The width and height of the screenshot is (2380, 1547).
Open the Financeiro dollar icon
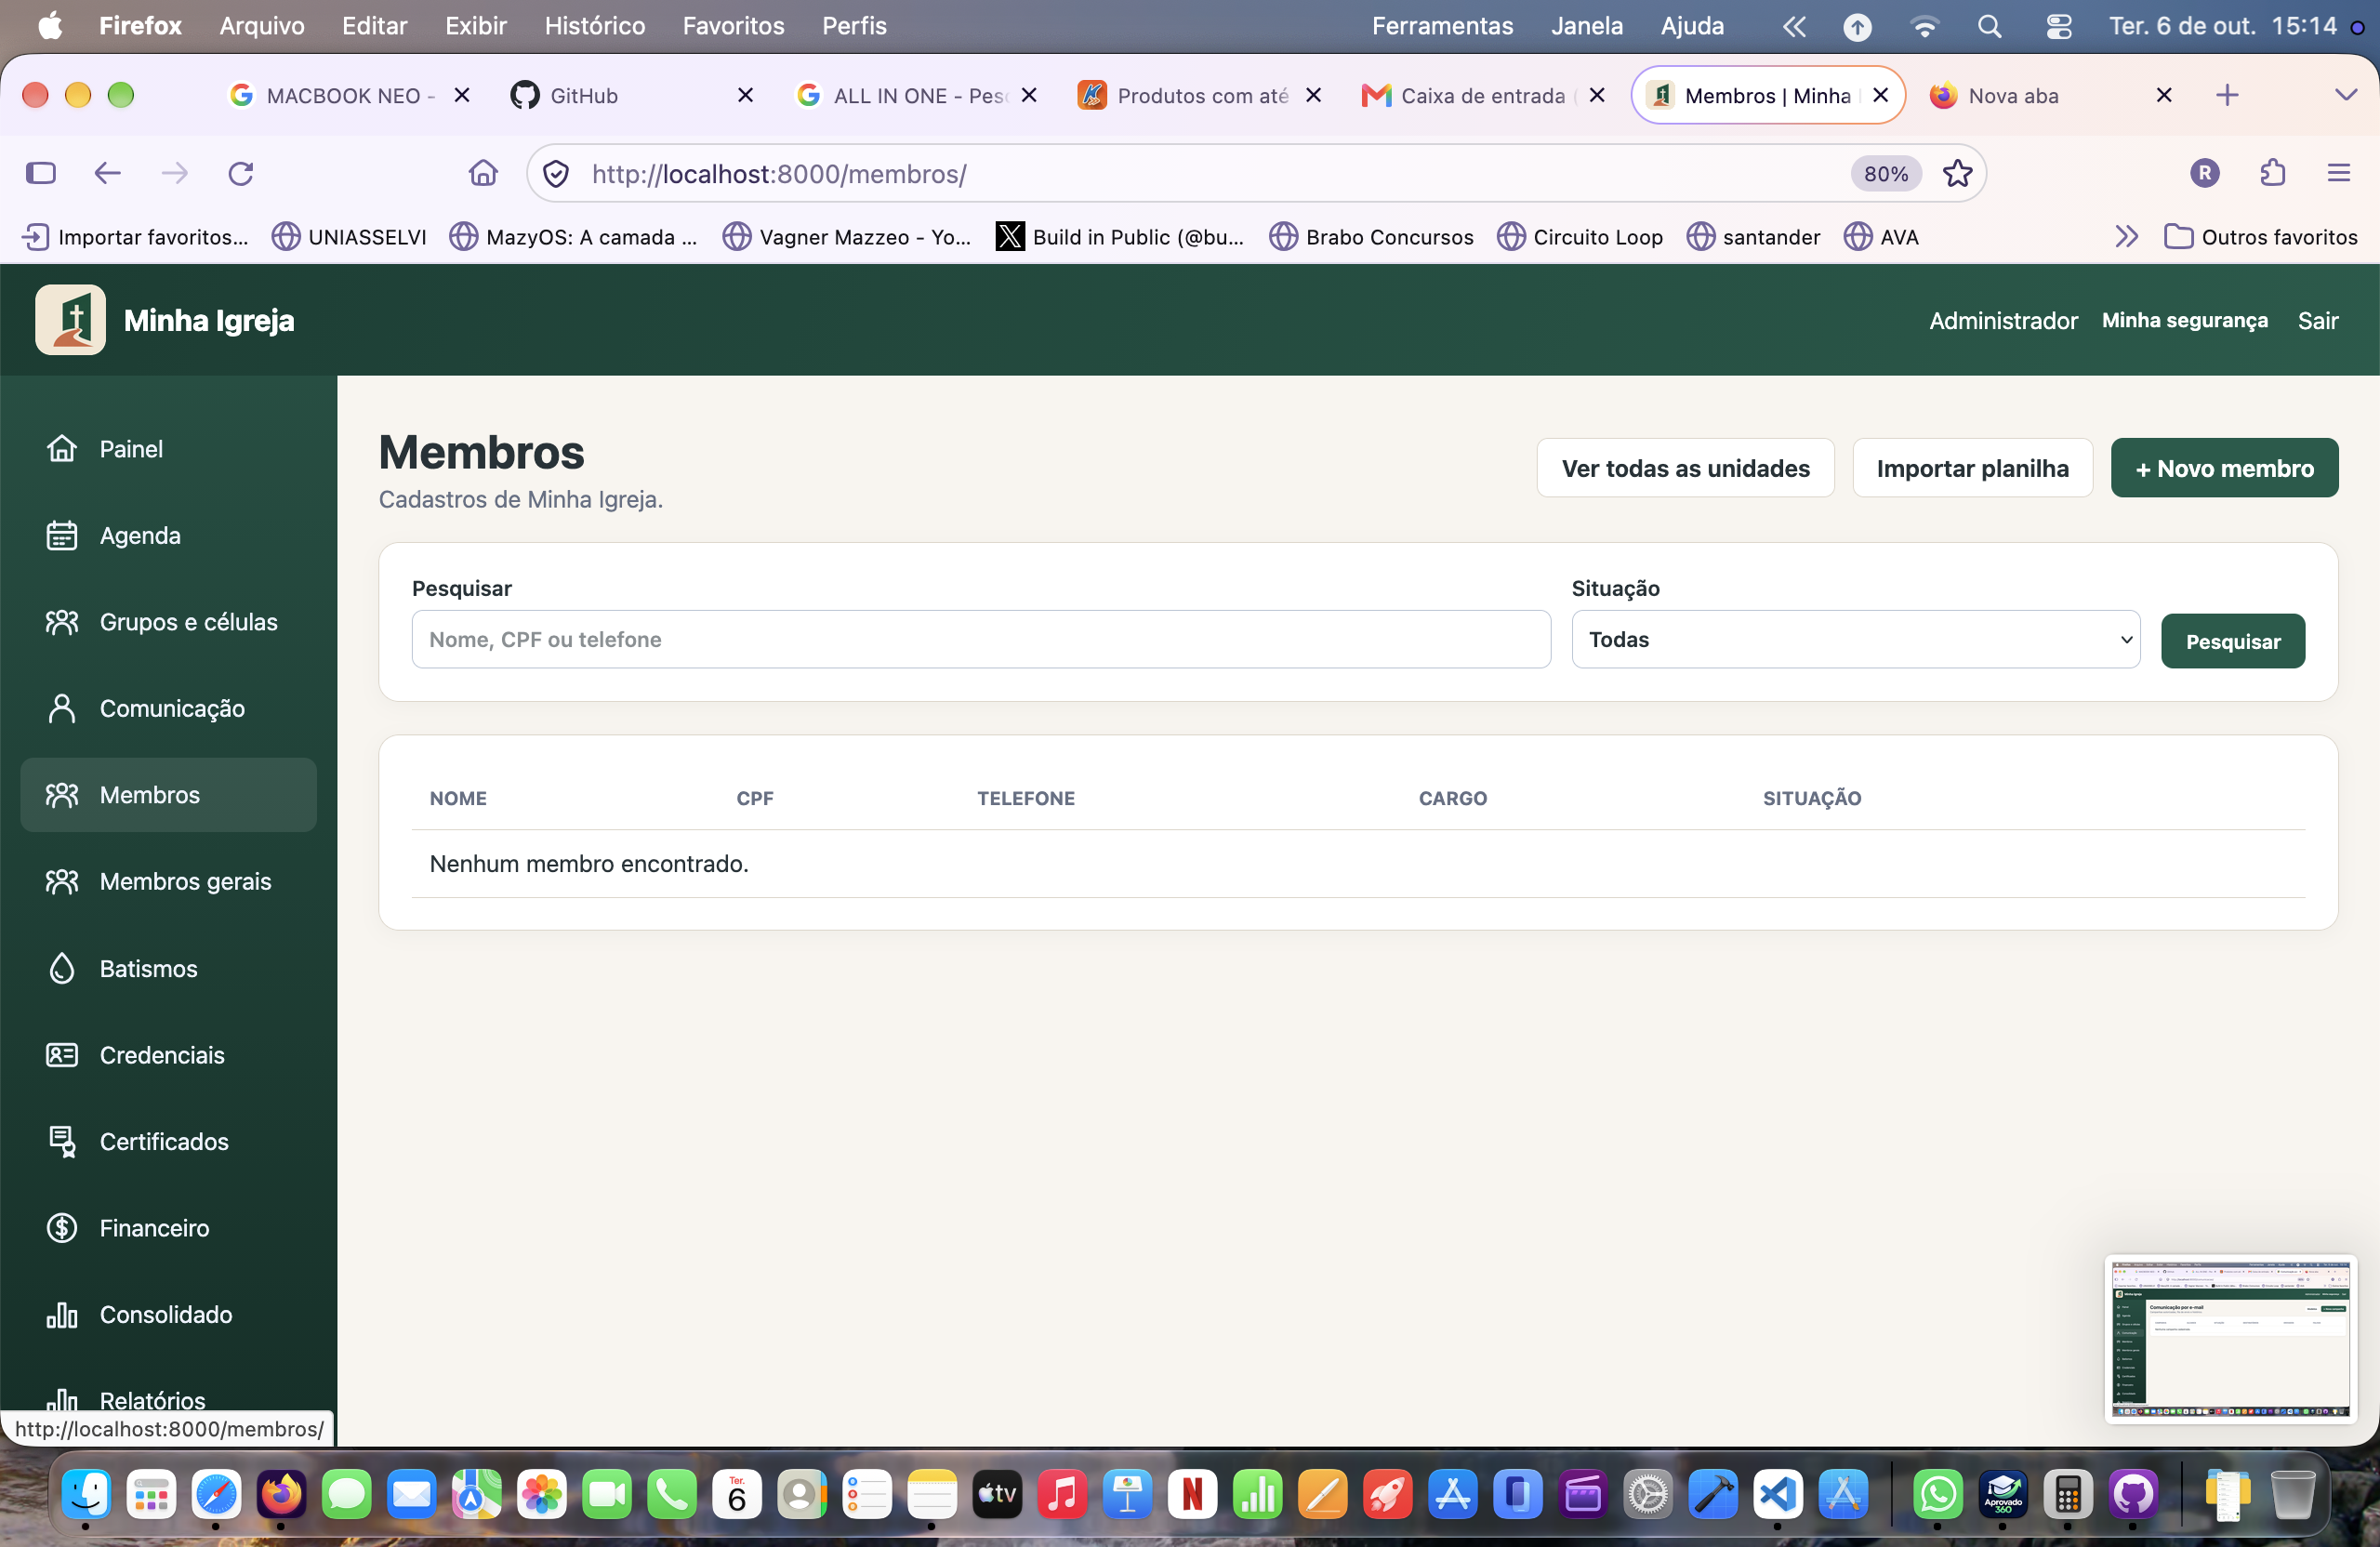click(x=62, y=1227)
